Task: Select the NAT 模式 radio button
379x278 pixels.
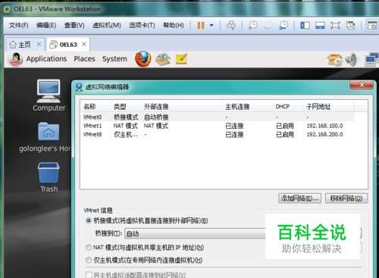Action: (x=89, y=248)
